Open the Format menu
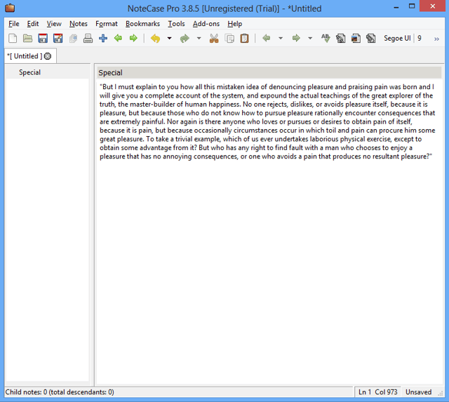Screen dimensions: 449x402 [107, 24]
